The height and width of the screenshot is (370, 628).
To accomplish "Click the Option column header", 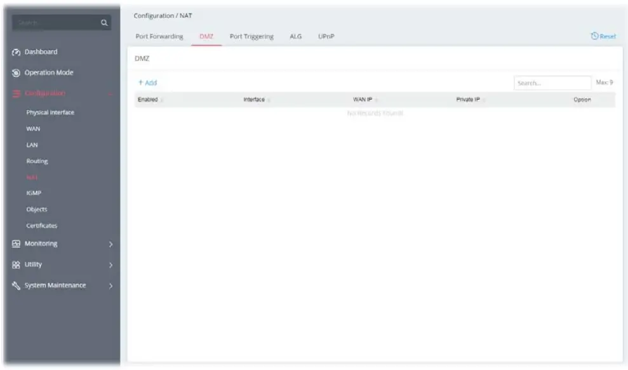I will click(582, 99).
